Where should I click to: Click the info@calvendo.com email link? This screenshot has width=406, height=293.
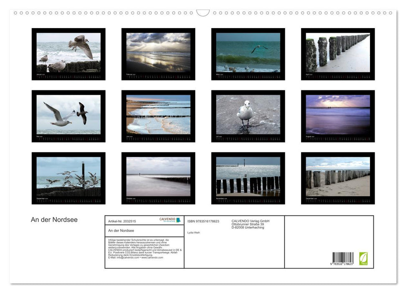click(x=127, y=258)
